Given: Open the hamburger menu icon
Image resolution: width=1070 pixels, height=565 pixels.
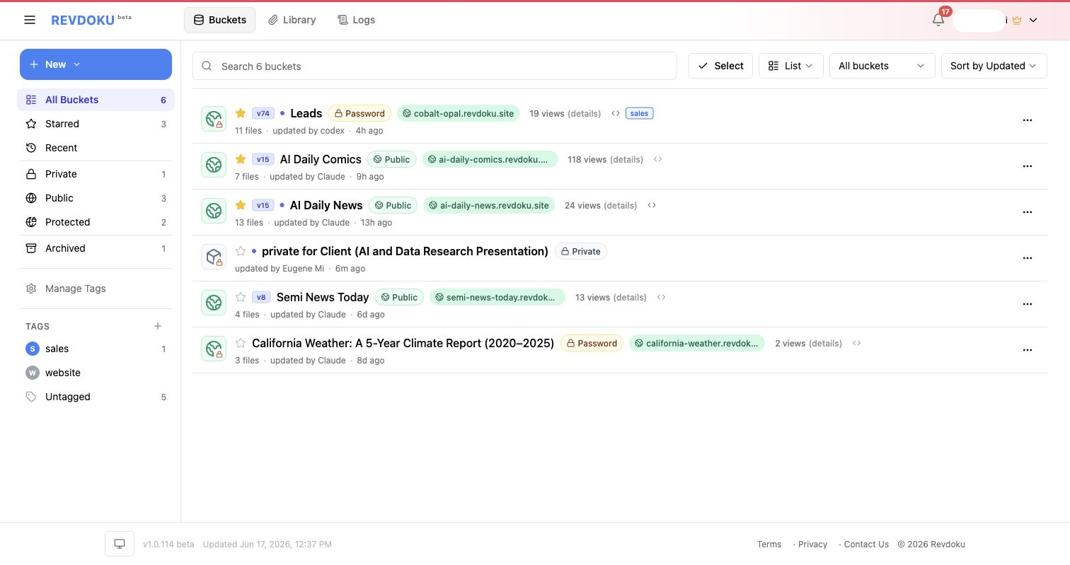Looking at the screenshot, I should click(30, 20).
